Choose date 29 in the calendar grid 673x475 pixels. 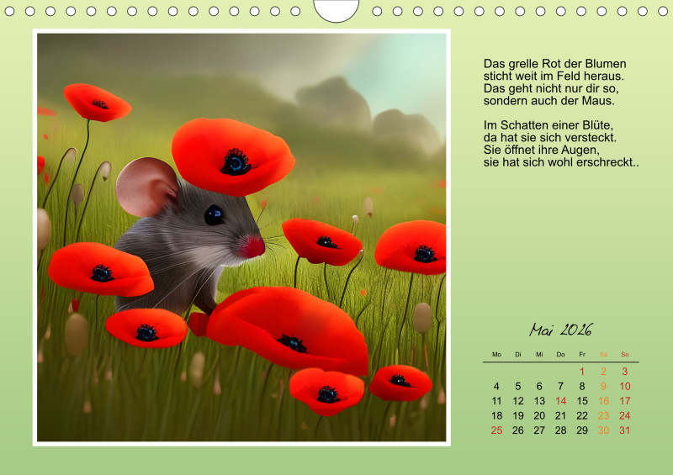tap(582, 430)
